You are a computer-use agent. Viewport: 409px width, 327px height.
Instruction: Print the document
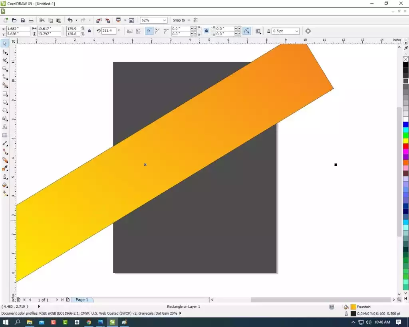coord(31,20)
